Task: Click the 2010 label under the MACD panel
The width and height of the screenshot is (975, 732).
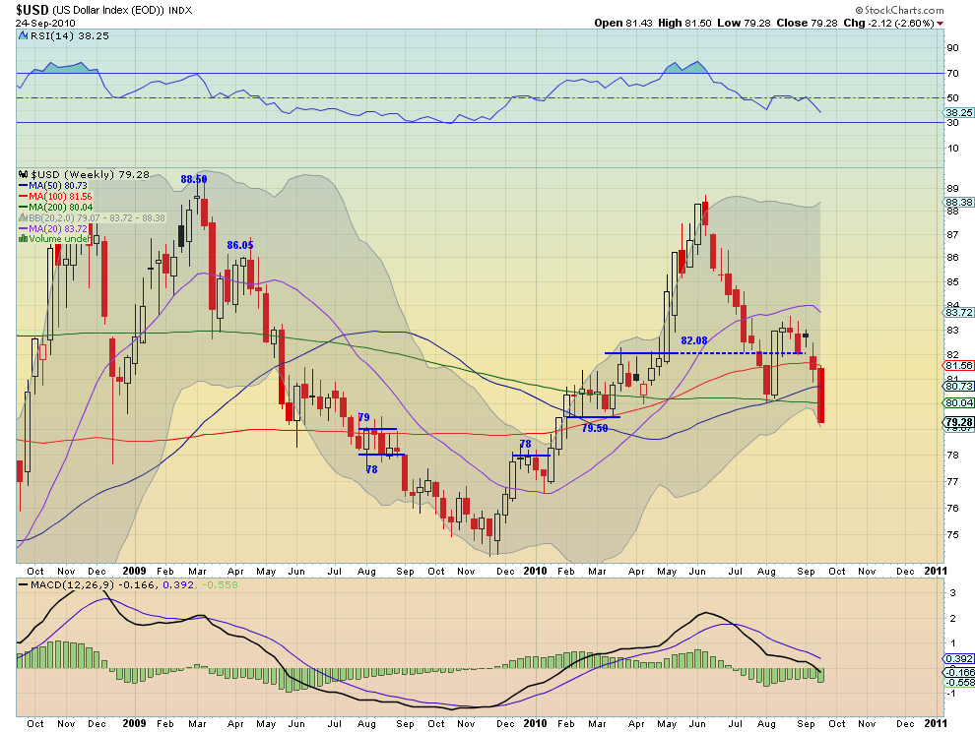Action: (535, 723)
